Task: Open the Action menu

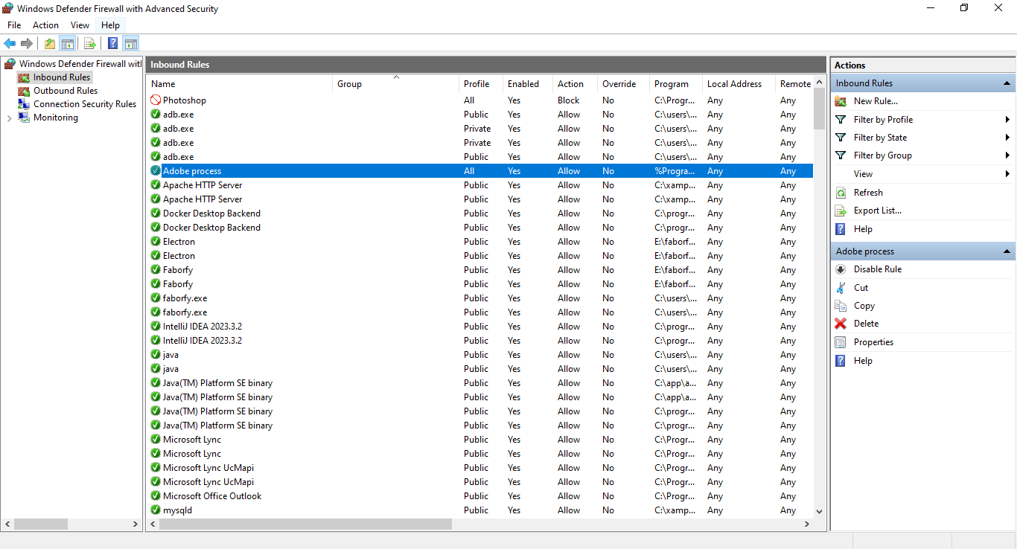Action: pos(45,25)
